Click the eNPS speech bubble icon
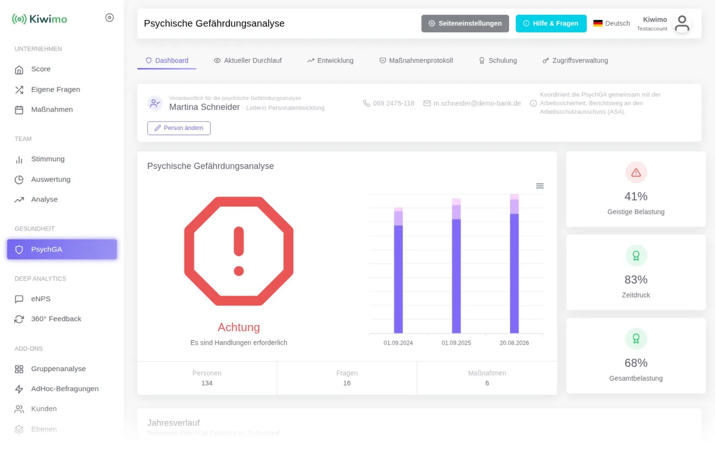This screenshot has width=715, height=452. click(x=19, y=299)
